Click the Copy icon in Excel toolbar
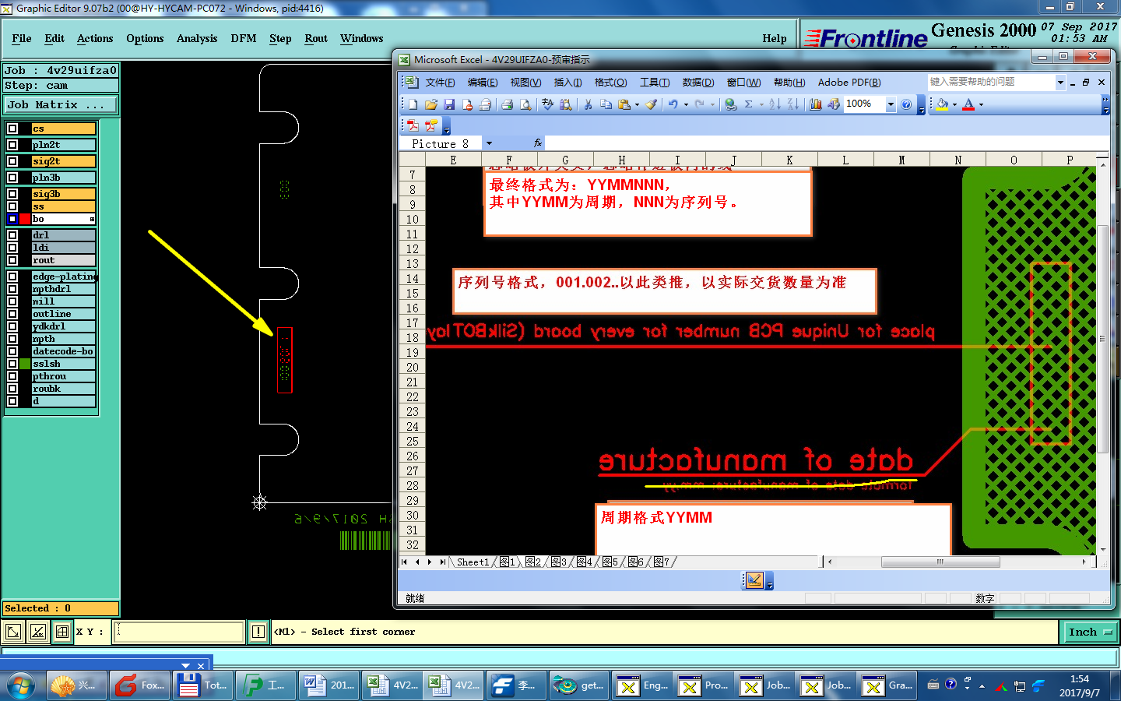 (606, 104)
